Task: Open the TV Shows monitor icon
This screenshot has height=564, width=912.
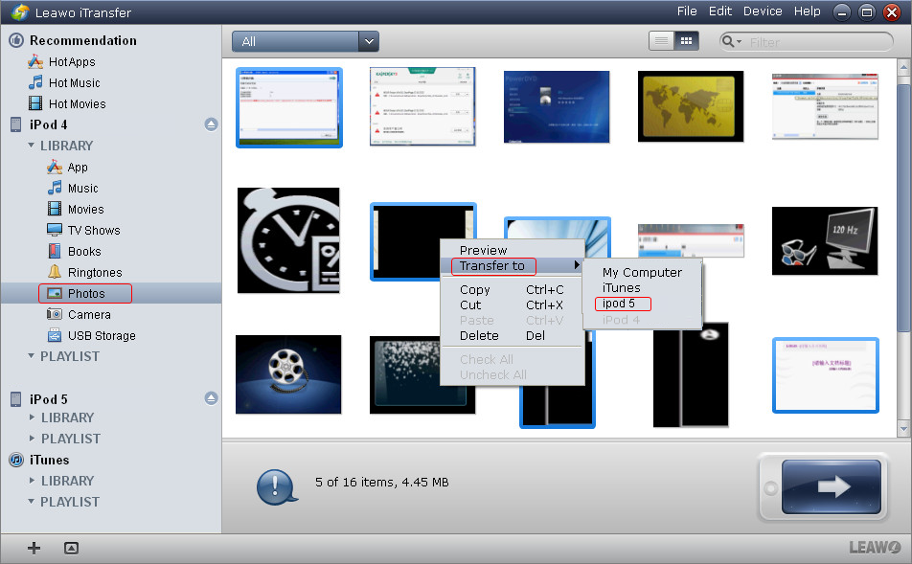Action: pyautogui.click(x=55, y=230)
